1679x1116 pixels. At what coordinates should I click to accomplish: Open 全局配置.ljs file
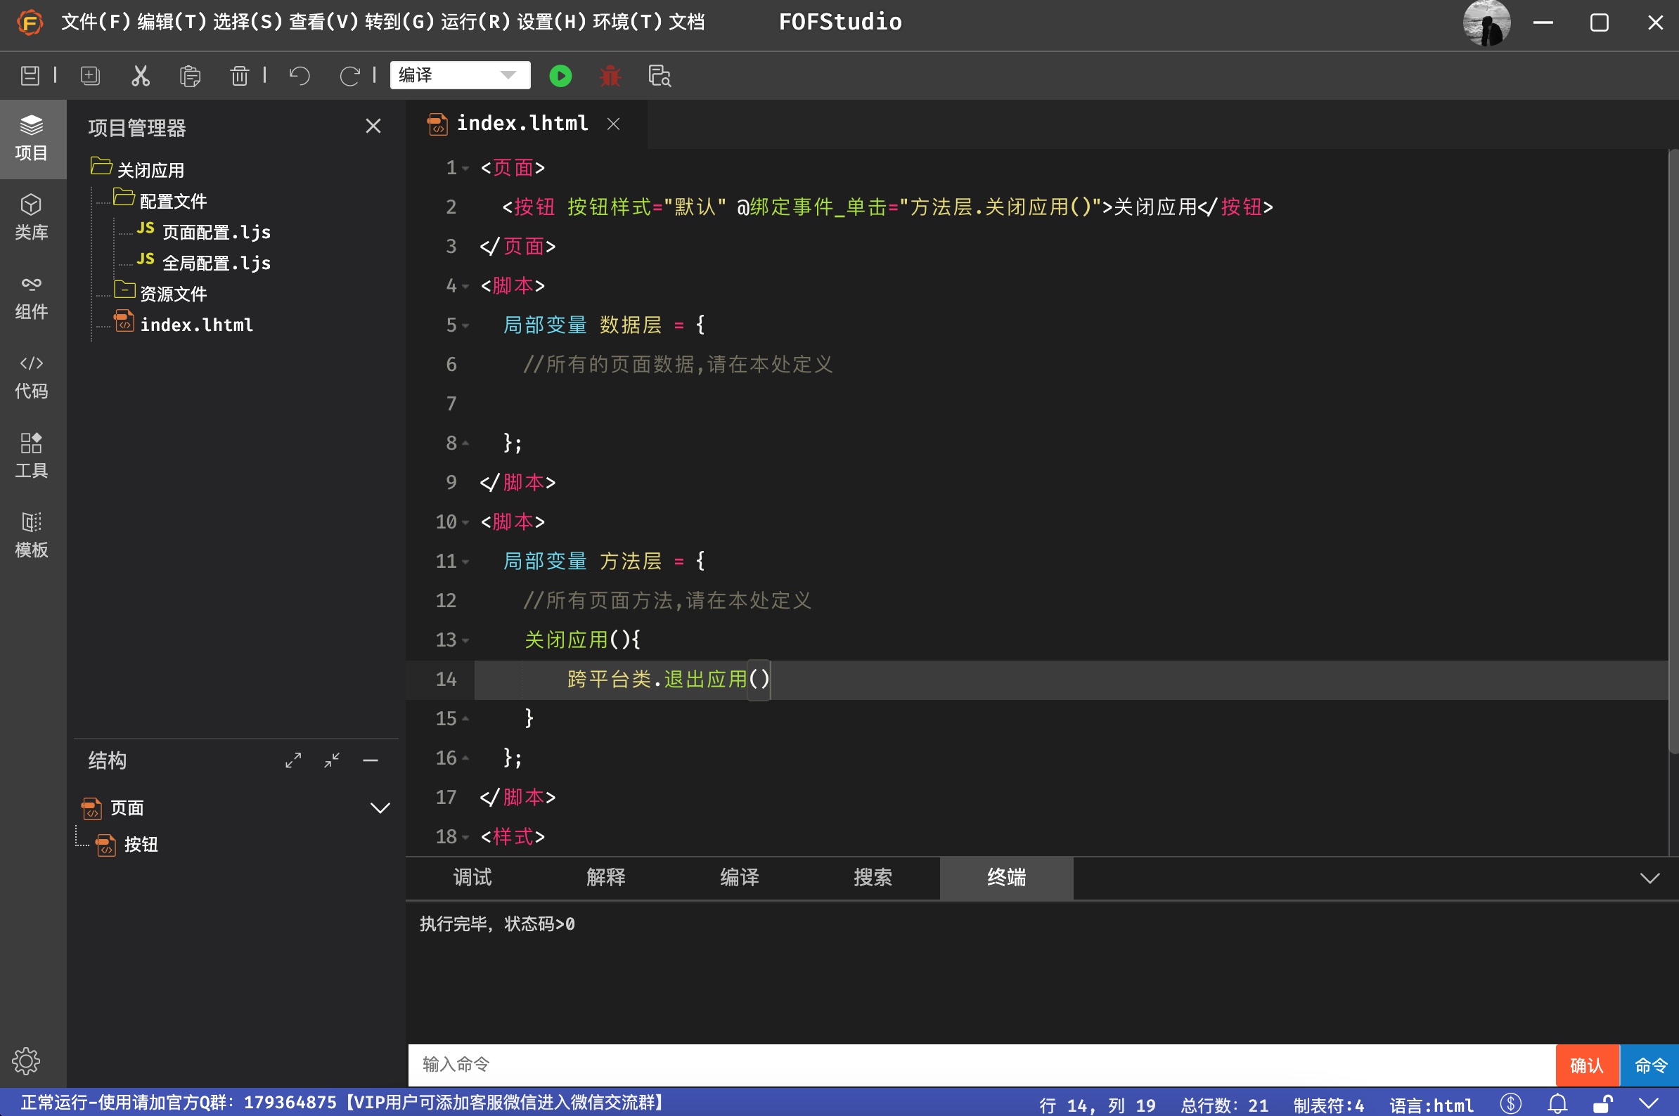click(x=217, y=263)
